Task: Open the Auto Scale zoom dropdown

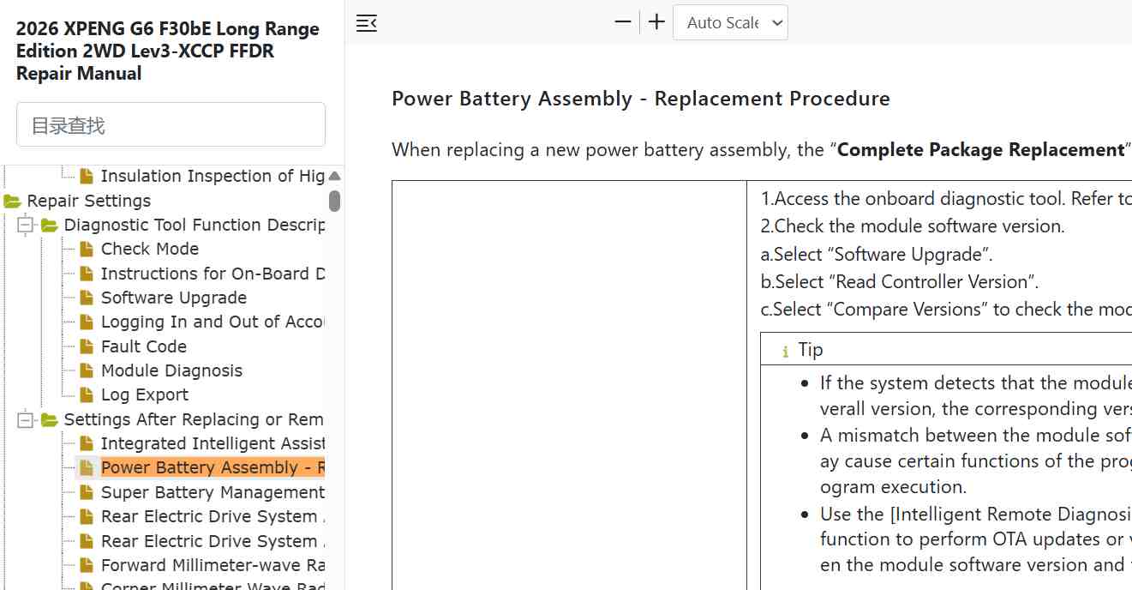Action: [730, 22]
